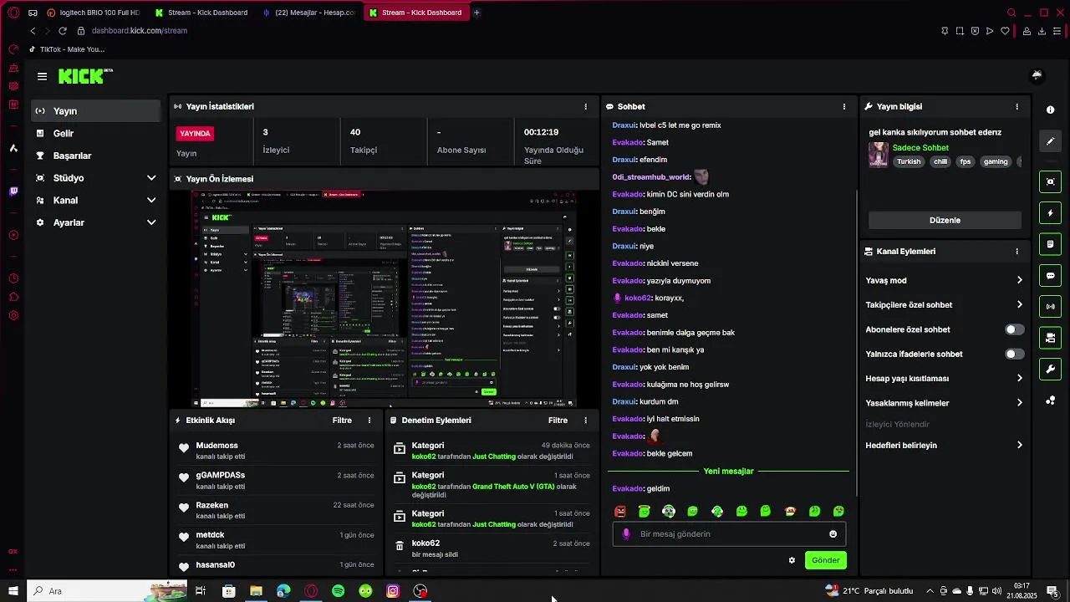Viewport: 1070px width, 602px height.
Task: Switch to logitech BRIO 100 browser tab
Action: pyautogui.click(x=94, y=13)
